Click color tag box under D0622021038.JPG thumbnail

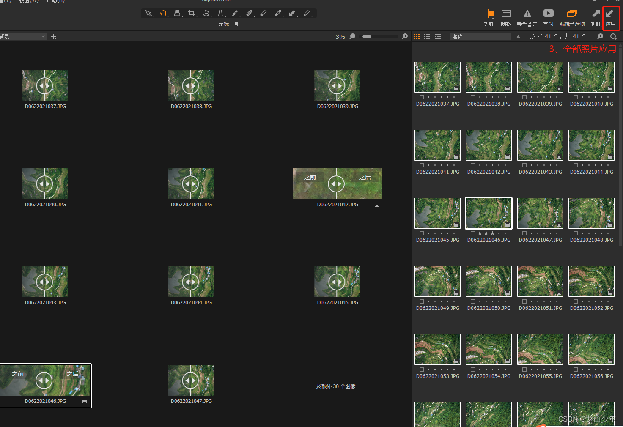[473, 97]
